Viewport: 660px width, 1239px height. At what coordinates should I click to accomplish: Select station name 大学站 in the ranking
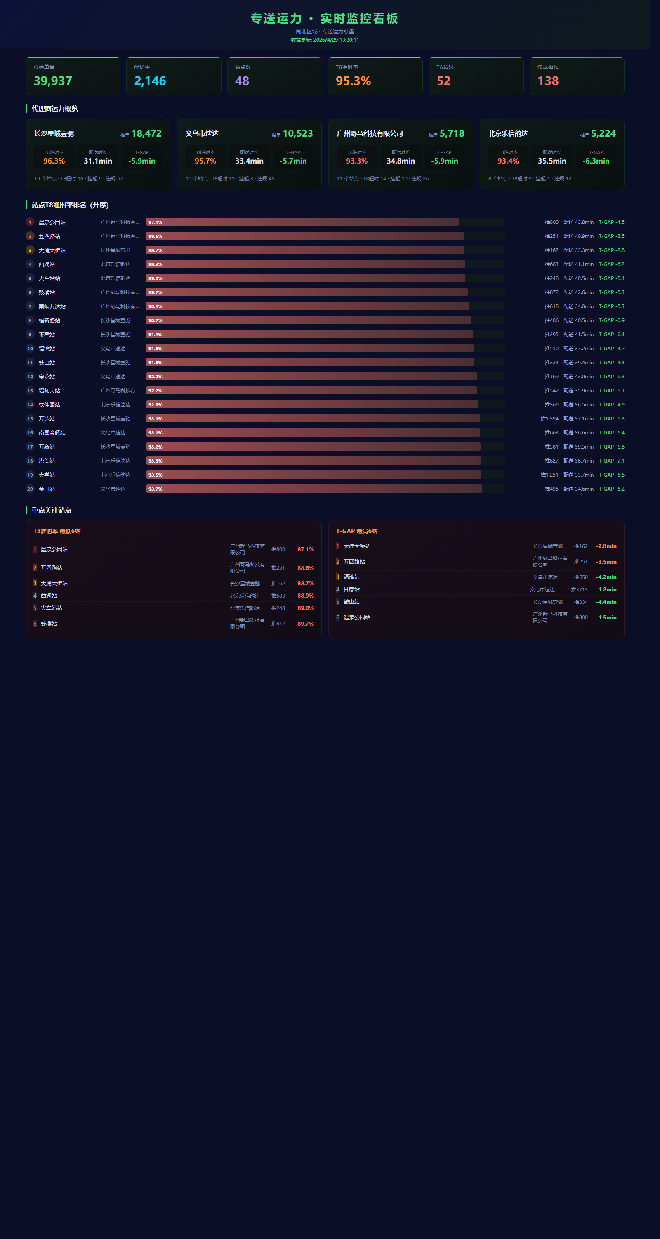point(47,475)
